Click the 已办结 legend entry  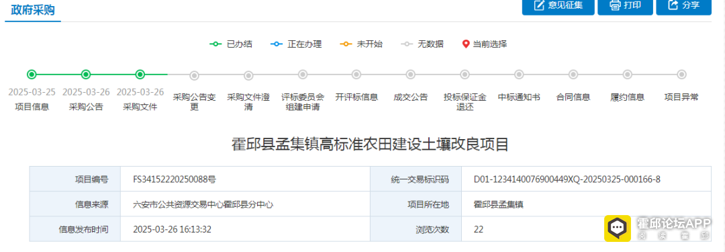tap(231, 44)
